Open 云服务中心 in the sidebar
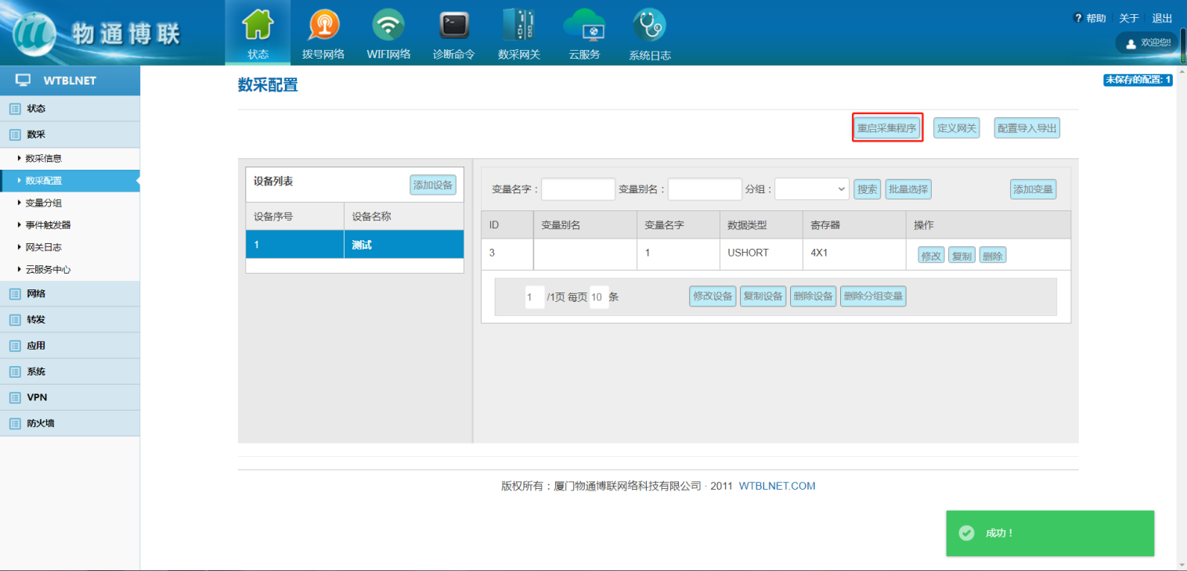1187x571 pixels. point(70,270)
